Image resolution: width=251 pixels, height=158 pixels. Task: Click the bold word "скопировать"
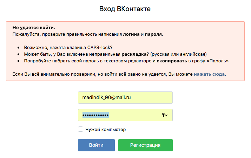point(171,61)
